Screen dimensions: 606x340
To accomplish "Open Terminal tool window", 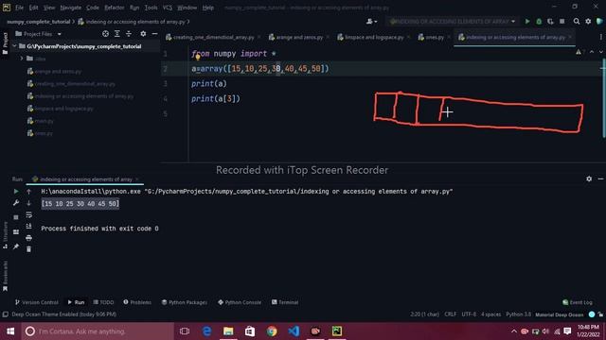I will click(285, 302).
